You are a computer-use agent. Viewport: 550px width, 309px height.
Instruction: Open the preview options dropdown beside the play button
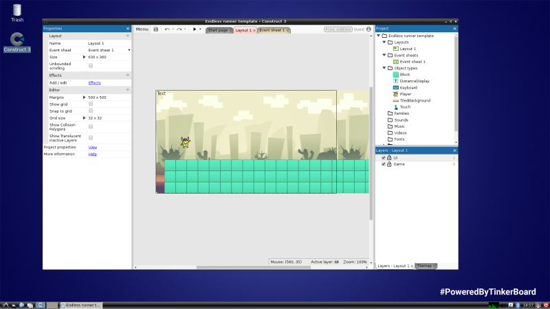[x=200, y=30]
